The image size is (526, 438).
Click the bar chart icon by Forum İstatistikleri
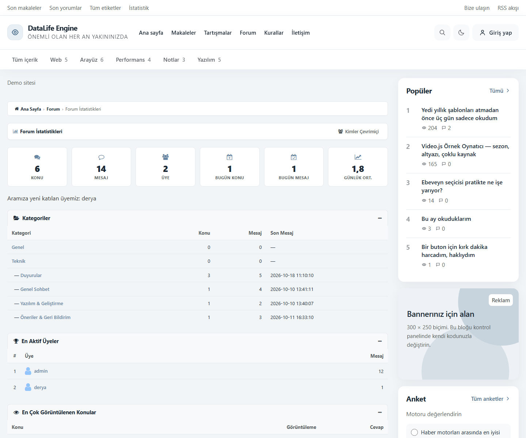[x=15, y=131]
